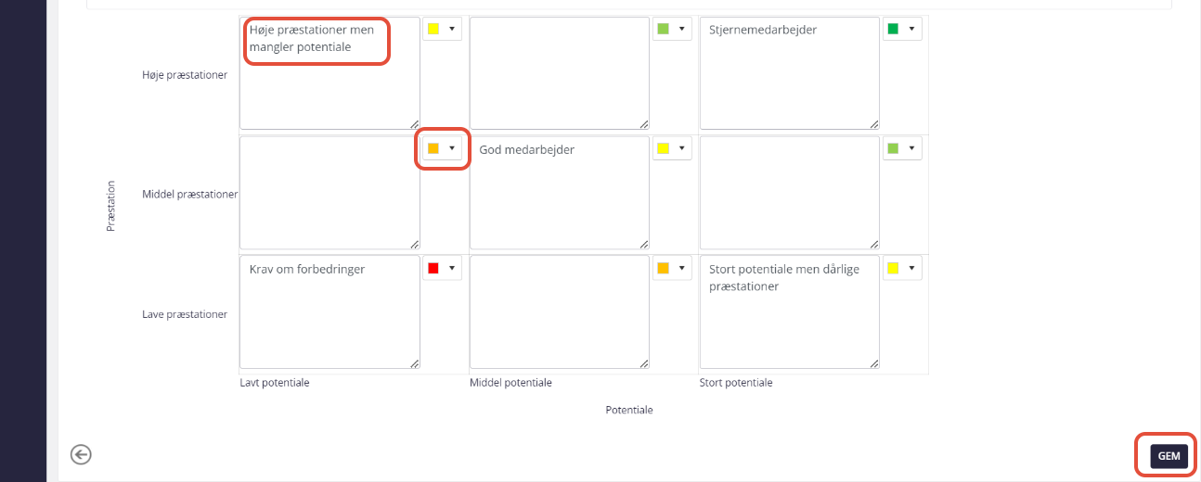The width and height of the screenshot is (1201, 482).
Task: Open color dropdown for Stjernemedarbejder cell
Action: coord(912,29)
